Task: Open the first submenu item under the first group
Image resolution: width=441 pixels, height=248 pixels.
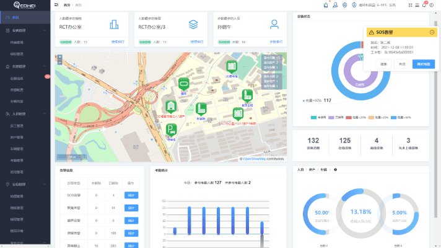Action: click(25, 43)
